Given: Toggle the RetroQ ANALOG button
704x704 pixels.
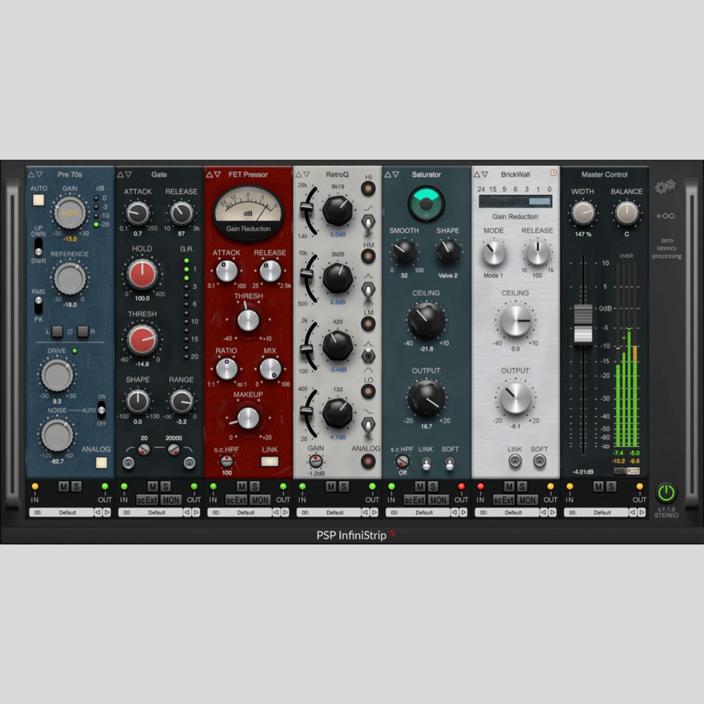Looking at the screenshot, I should pyautogui.click(x=368, y=461).
